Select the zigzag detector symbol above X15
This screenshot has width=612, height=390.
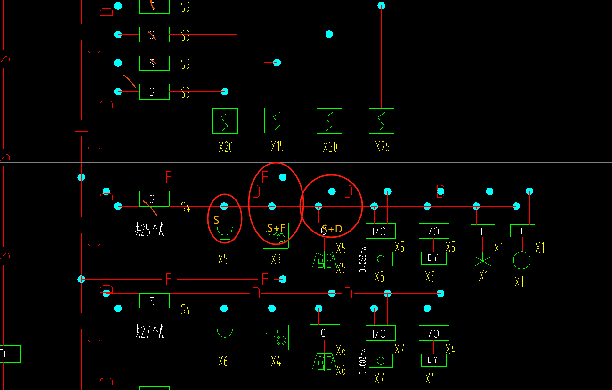[277, 121]
